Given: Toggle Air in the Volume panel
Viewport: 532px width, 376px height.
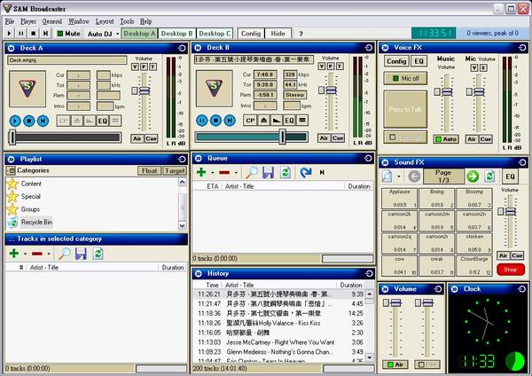Looking at the screenshot, I should coord(395,364).
